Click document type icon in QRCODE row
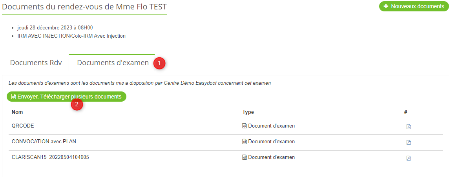The width and height of the screenshot is (449, 177). (x=245, y=126)
